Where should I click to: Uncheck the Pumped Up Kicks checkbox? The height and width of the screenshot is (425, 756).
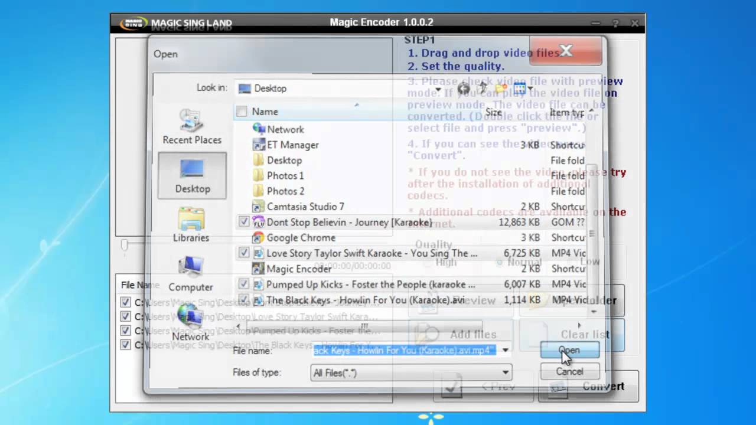pyautogui.click(x=244, y=284)
